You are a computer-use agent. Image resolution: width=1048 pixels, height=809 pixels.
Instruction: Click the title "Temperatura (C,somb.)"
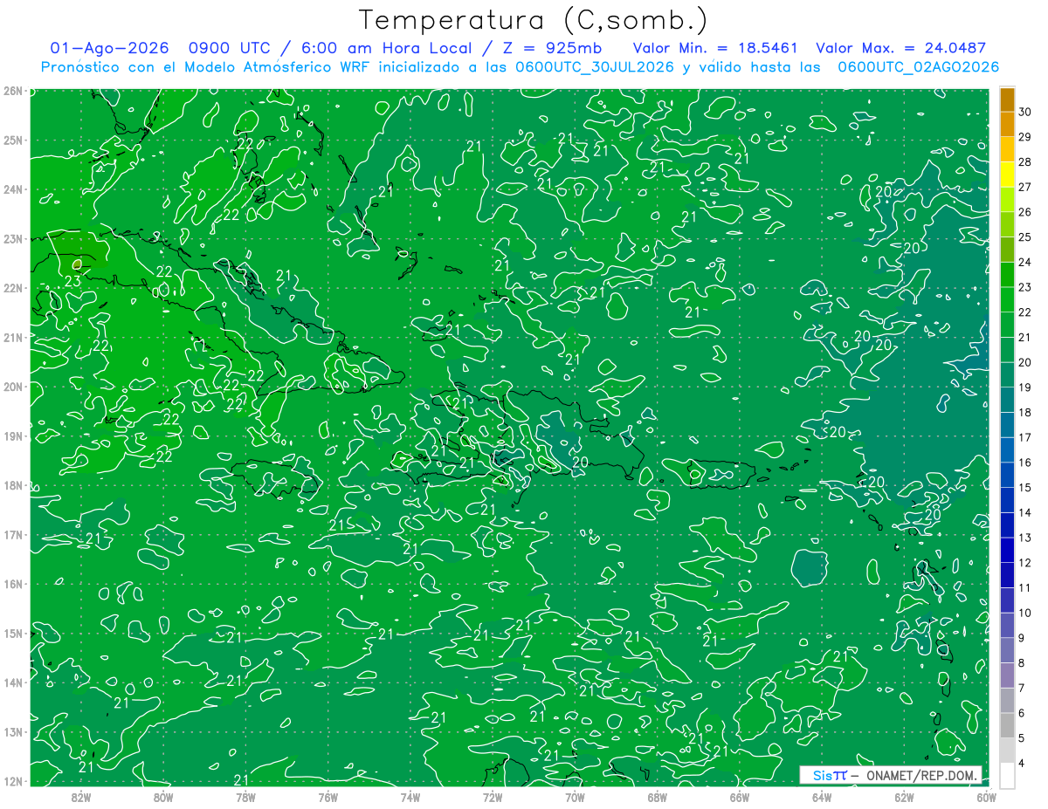tap(534, 19)
